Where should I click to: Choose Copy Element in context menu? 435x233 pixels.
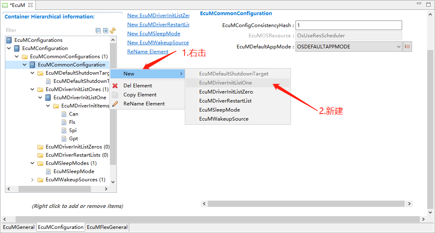click(x=140, y=95)
